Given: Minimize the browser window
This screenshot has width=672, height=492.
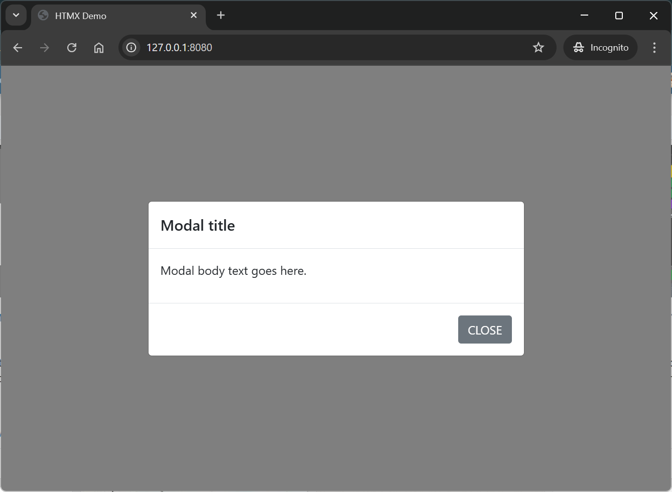Looking at the screenshot, I should 585,16.
